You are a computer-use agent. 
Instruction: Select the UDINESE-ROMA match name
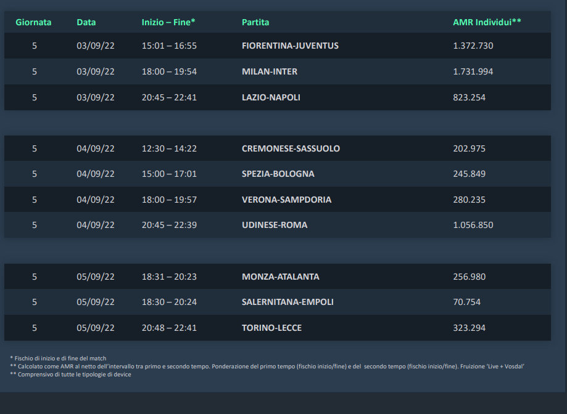[275, 225]
